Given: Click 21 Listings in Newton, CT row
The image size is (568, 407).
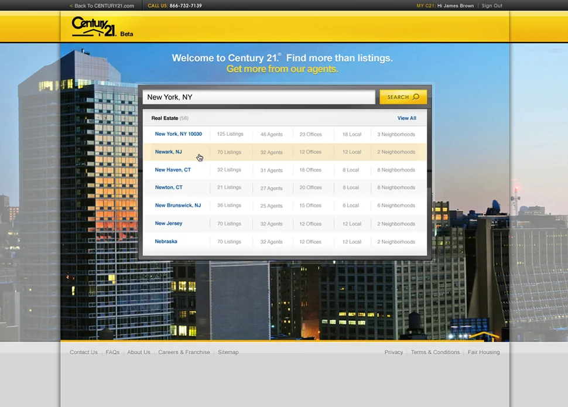Looking at the screenshot, I should click(229, 187).
